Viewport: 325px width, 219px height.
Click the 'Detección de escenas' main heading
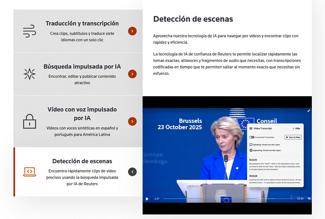click(x=193, y=19)
